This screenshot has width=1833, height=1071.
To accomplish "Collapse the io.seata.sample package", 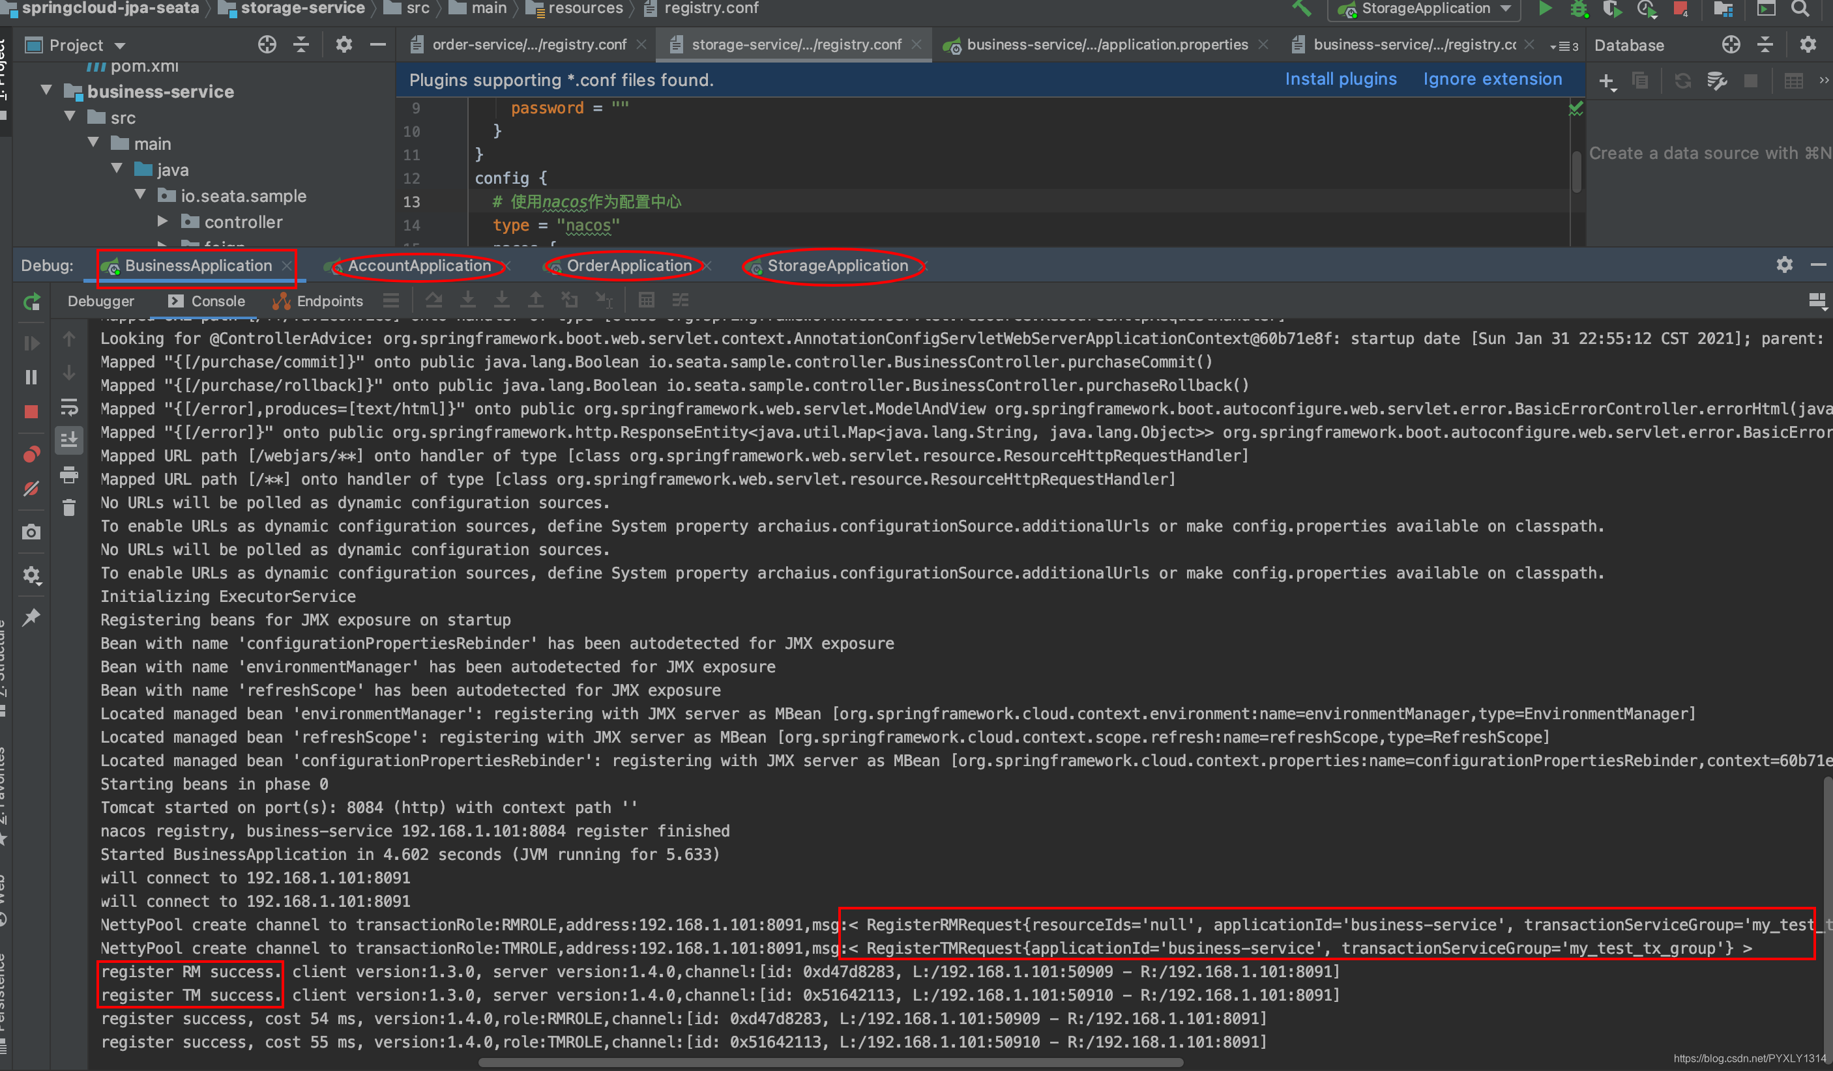I will coord(139,195).
